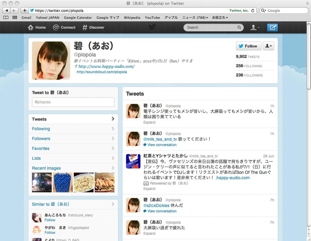The image size is (311, 241).
Task: Expand the 大麻吸い過ぎで疲れた tweet
Action: point(149,233)
